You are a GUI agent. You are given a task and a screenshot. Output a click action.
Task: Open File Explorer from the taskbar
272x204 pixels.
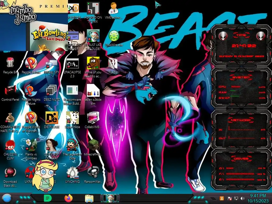coord(89,198)
